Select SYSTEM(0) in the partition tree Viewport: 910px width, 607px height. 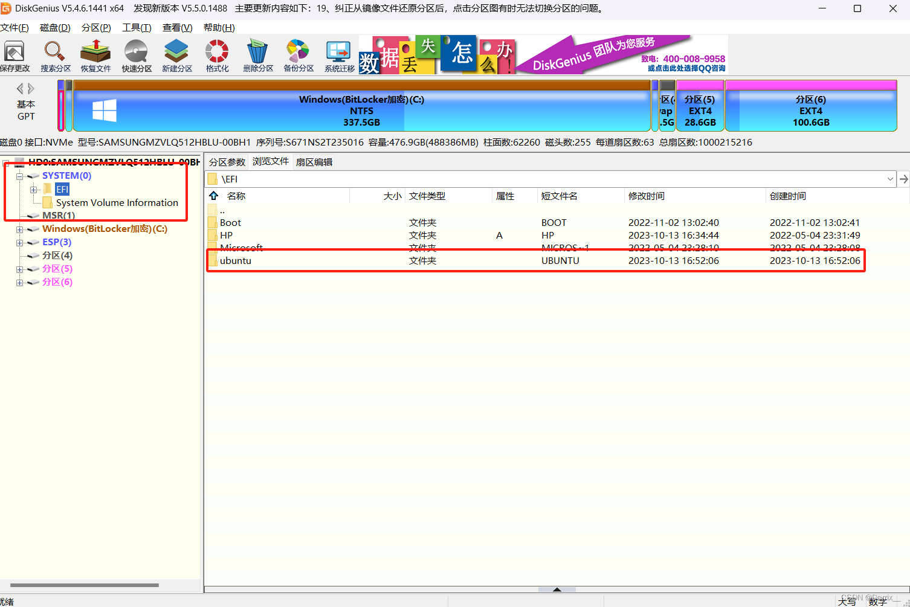[66, 176]
